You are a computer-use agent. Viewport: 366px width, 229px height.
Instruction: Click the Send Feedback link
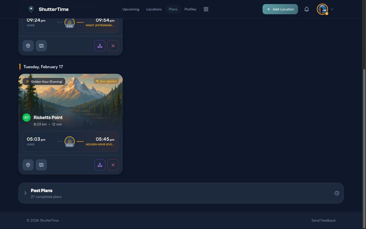pos(324,220)
